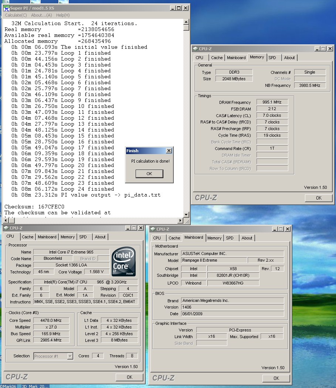The width and height of the screenshot is (336, 388).
Task: Click OK button in processor CPU-Z window
Action: point(129,377)
